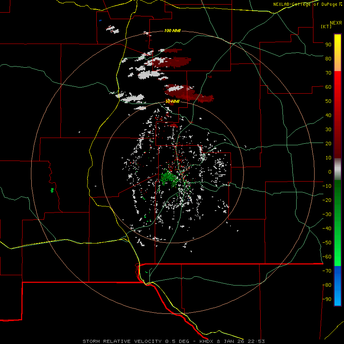
Task: Click the 100 NMI range ring label
Action: [x=172, y=31]
